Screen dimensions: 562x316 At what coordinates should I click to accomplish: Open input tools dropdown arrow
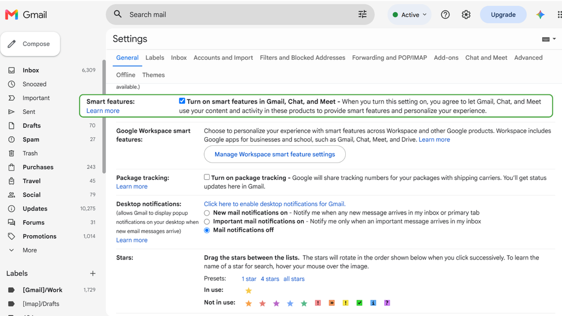click(x=554, y=39)
